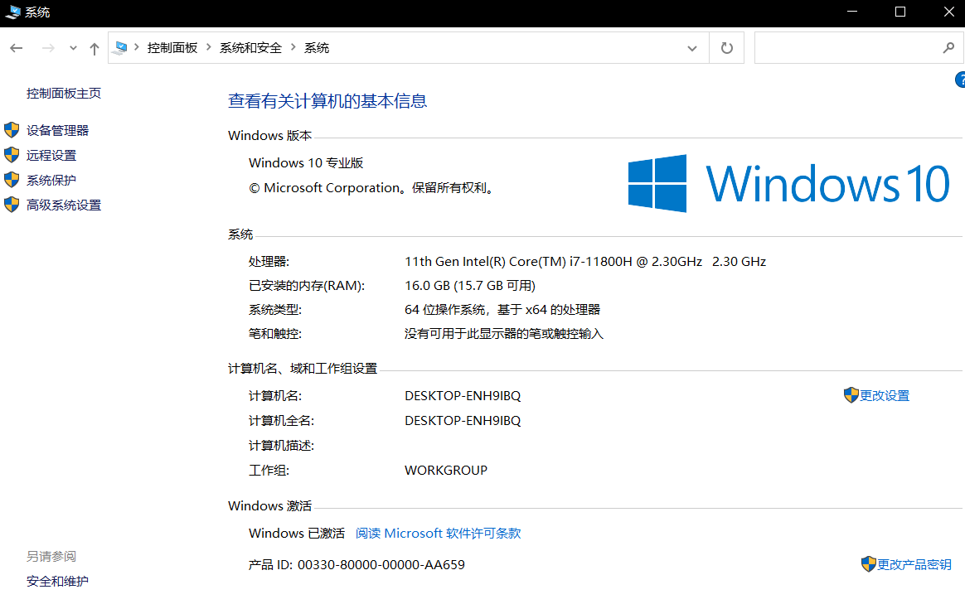The width and height of the screenshot is (965, 604).
Task: Click the 工作组 value WORKGROUP
Action: pos(446,471)
